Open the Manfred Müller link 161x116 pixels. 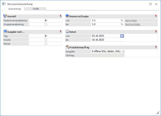[x=132, y=24]
